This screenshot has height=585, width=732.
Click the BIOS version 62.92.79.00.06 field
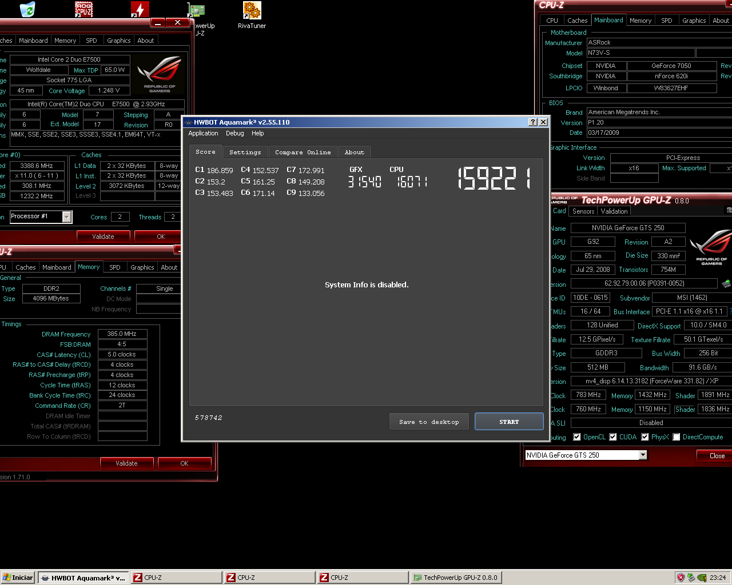(644, 283)
